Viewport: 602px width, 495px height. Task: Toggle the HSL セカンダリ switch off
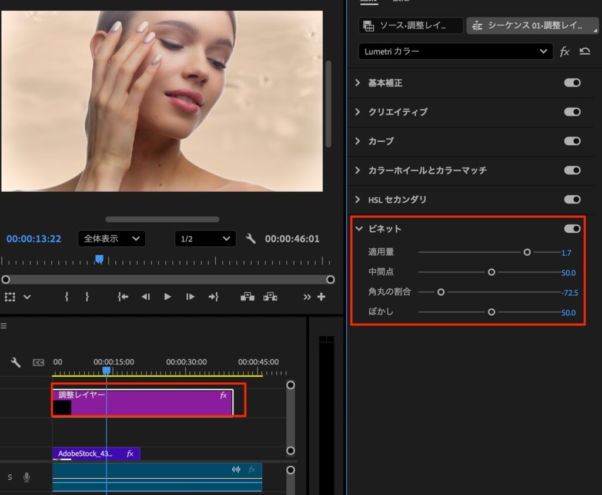pyautogui.click(x=572, y=199)
